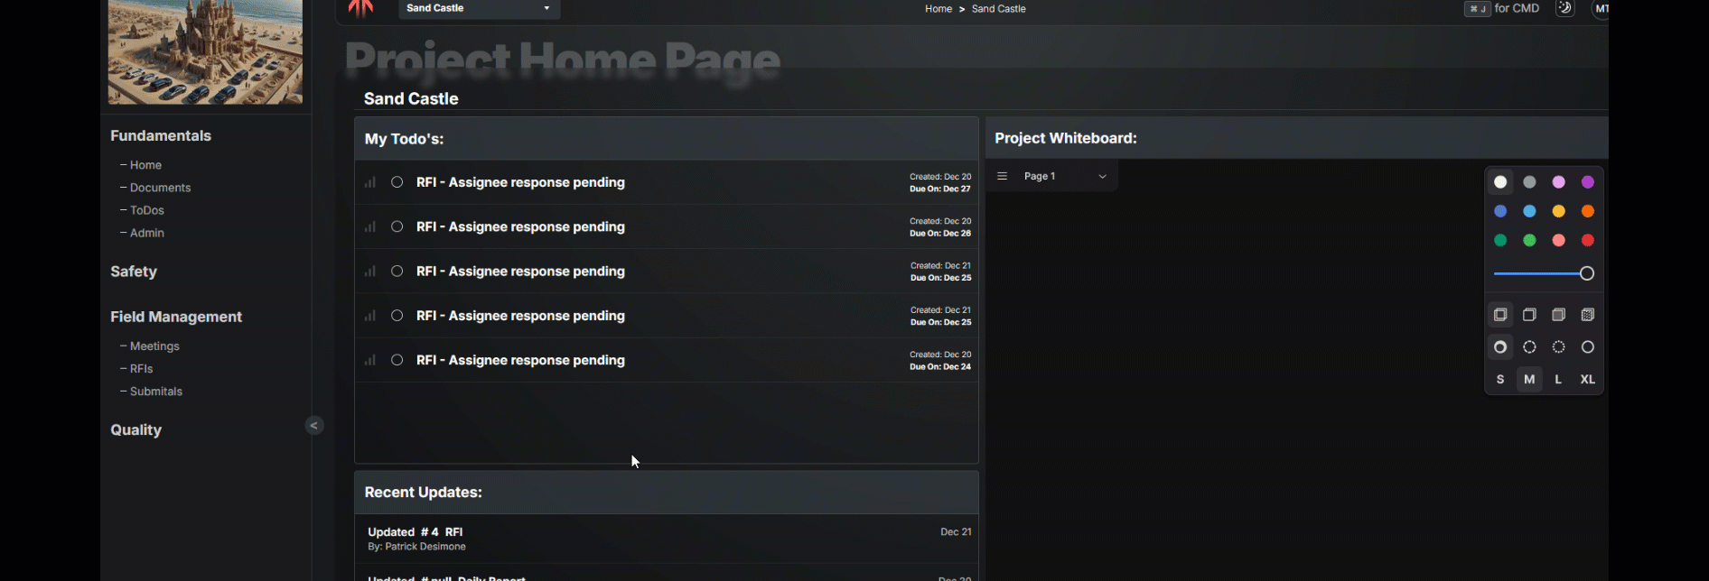The image size is (1709, 581).
Task: Complete the todo due Dec 24
Action: click(397, 360)
